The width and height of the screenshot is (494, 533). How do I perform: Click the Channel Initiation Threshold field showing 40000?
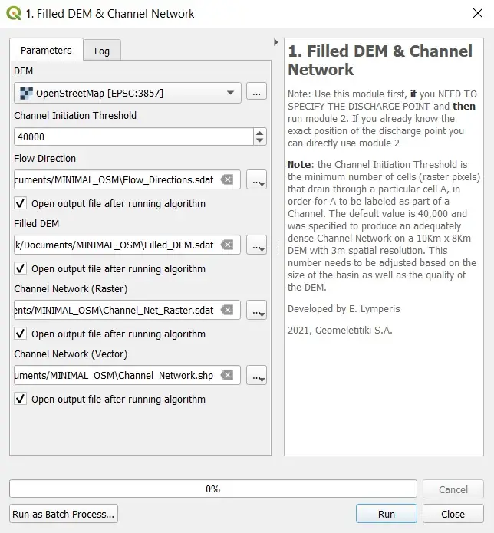133,137
